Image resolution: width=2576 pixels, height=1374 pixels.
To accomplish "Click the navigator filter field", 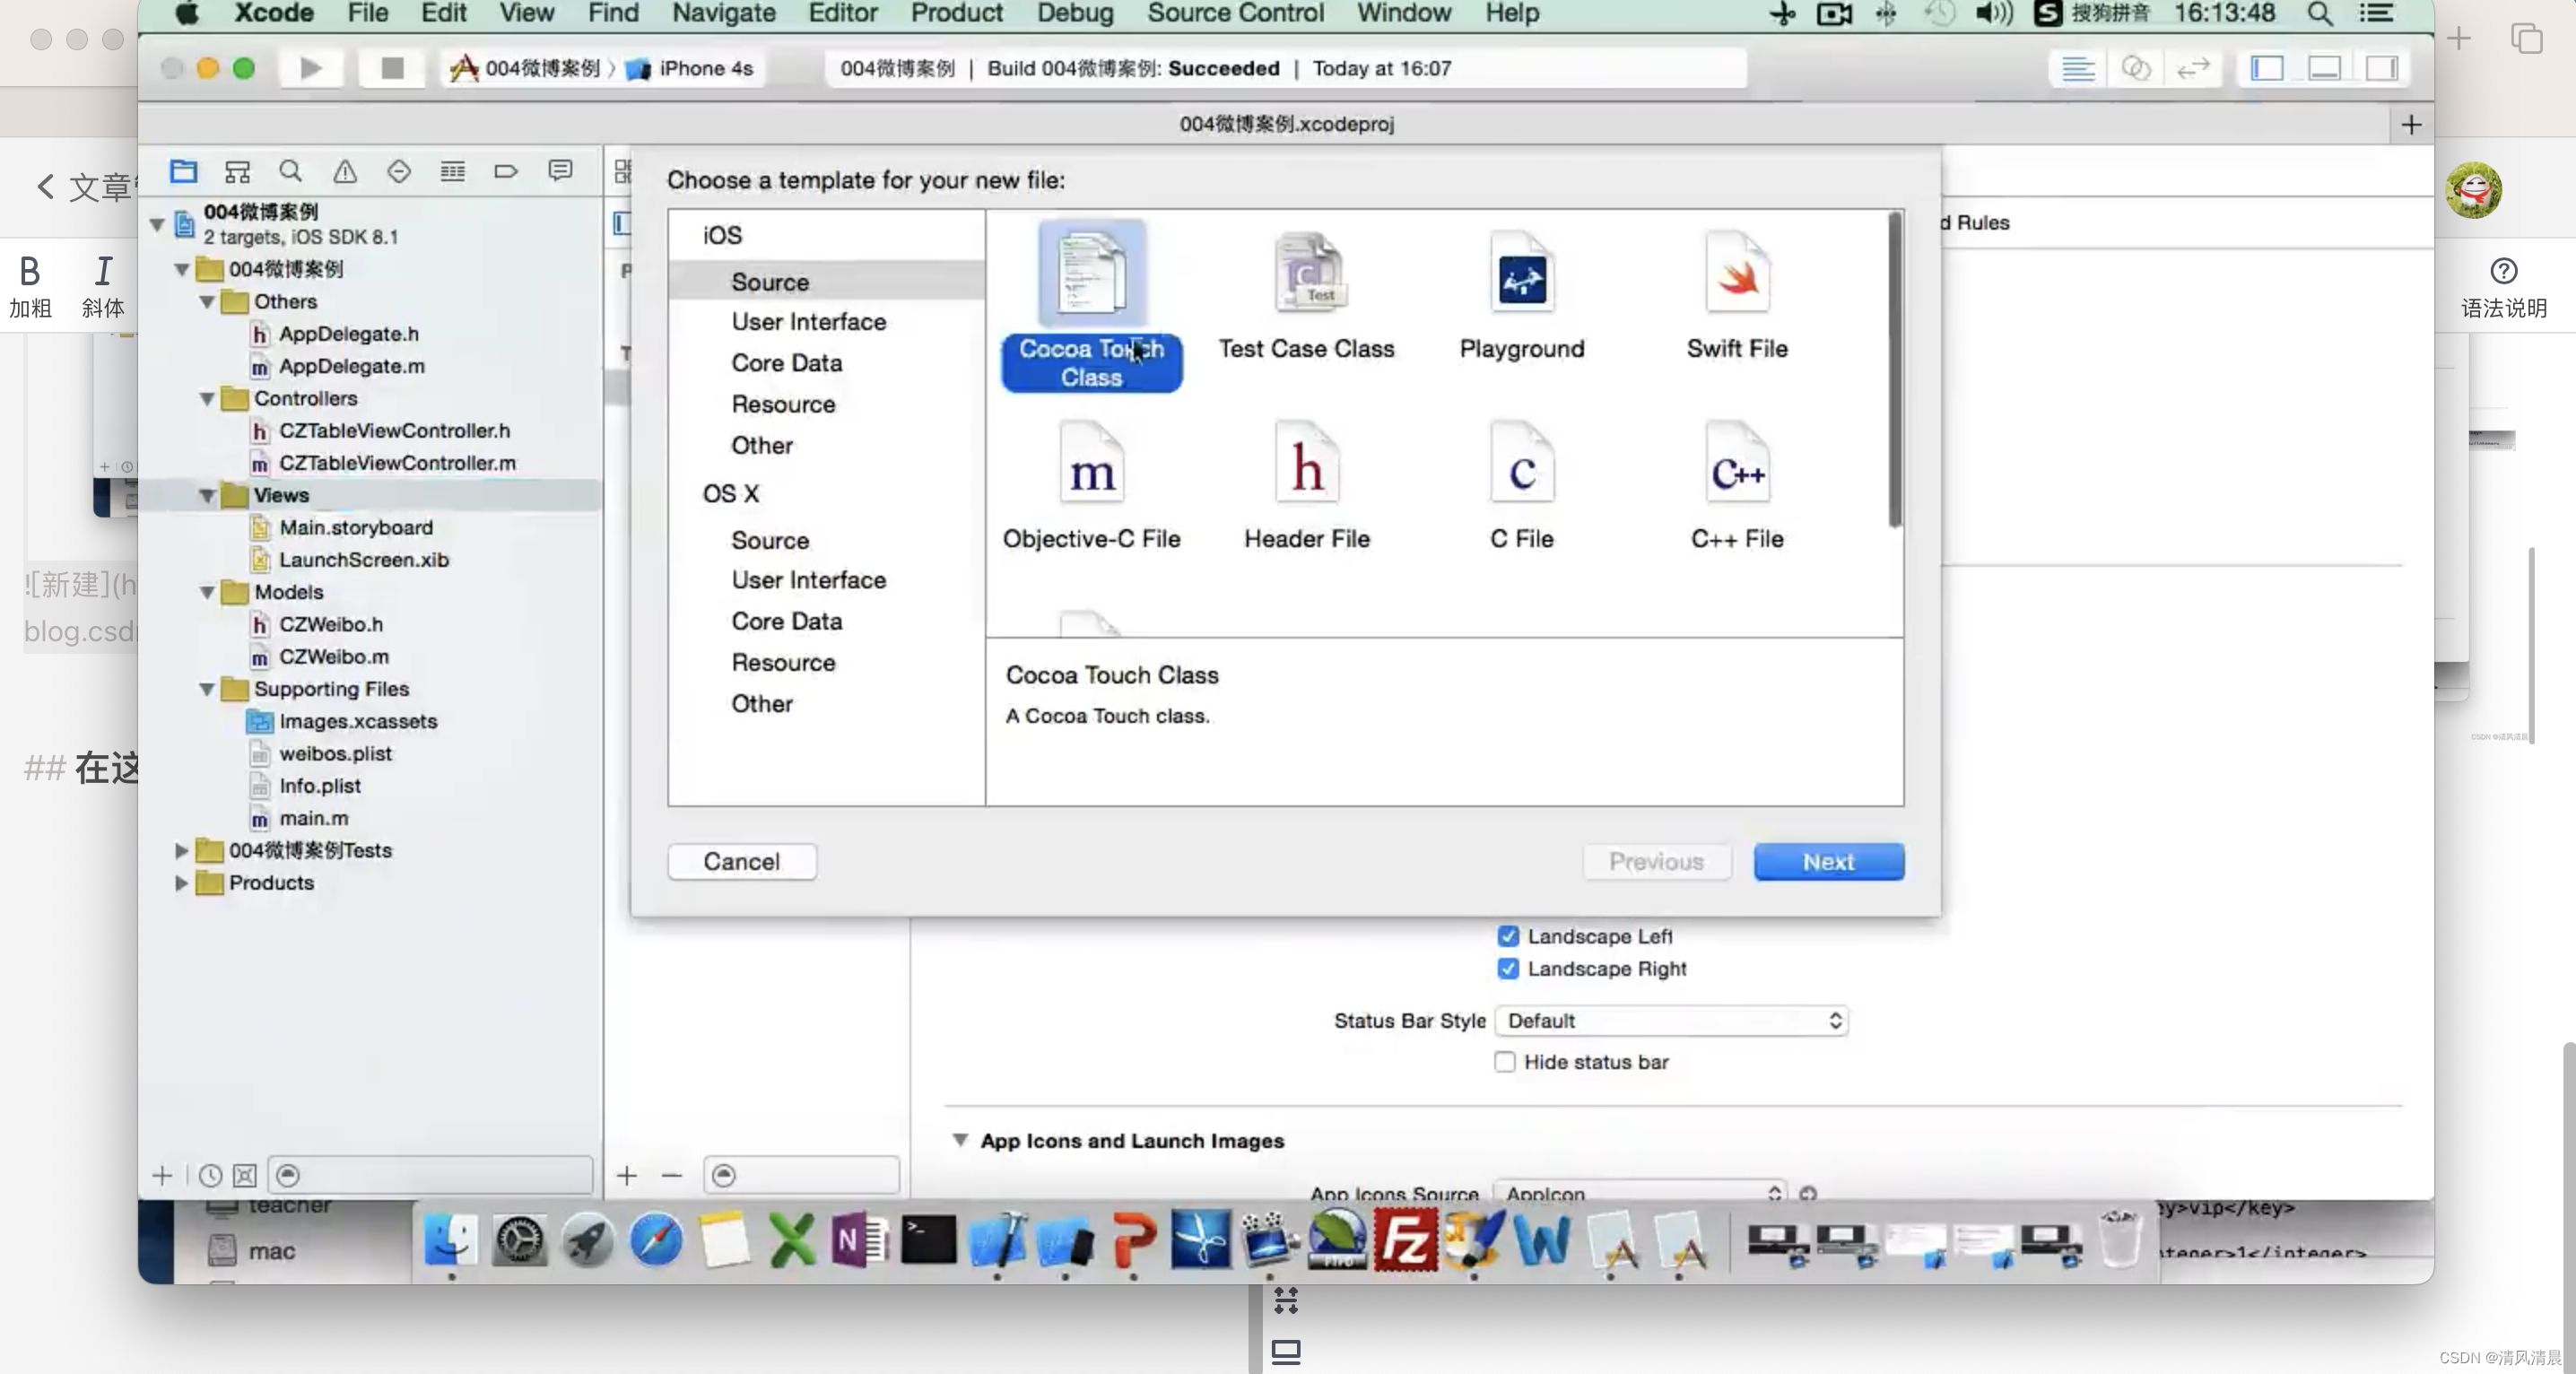I will (x=431, y=1174).
